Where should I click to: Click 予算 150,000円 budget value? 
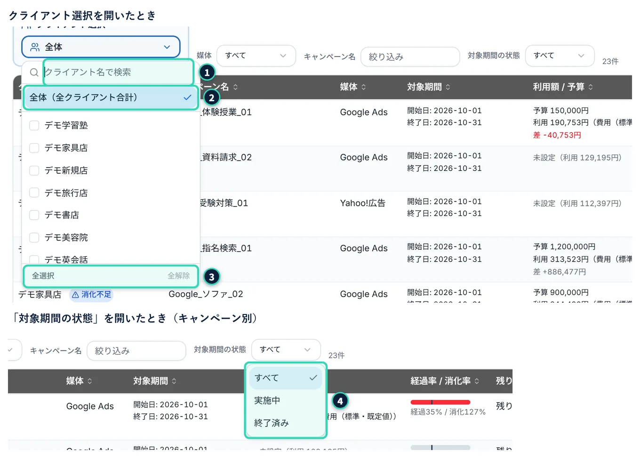tap(560, 111)
